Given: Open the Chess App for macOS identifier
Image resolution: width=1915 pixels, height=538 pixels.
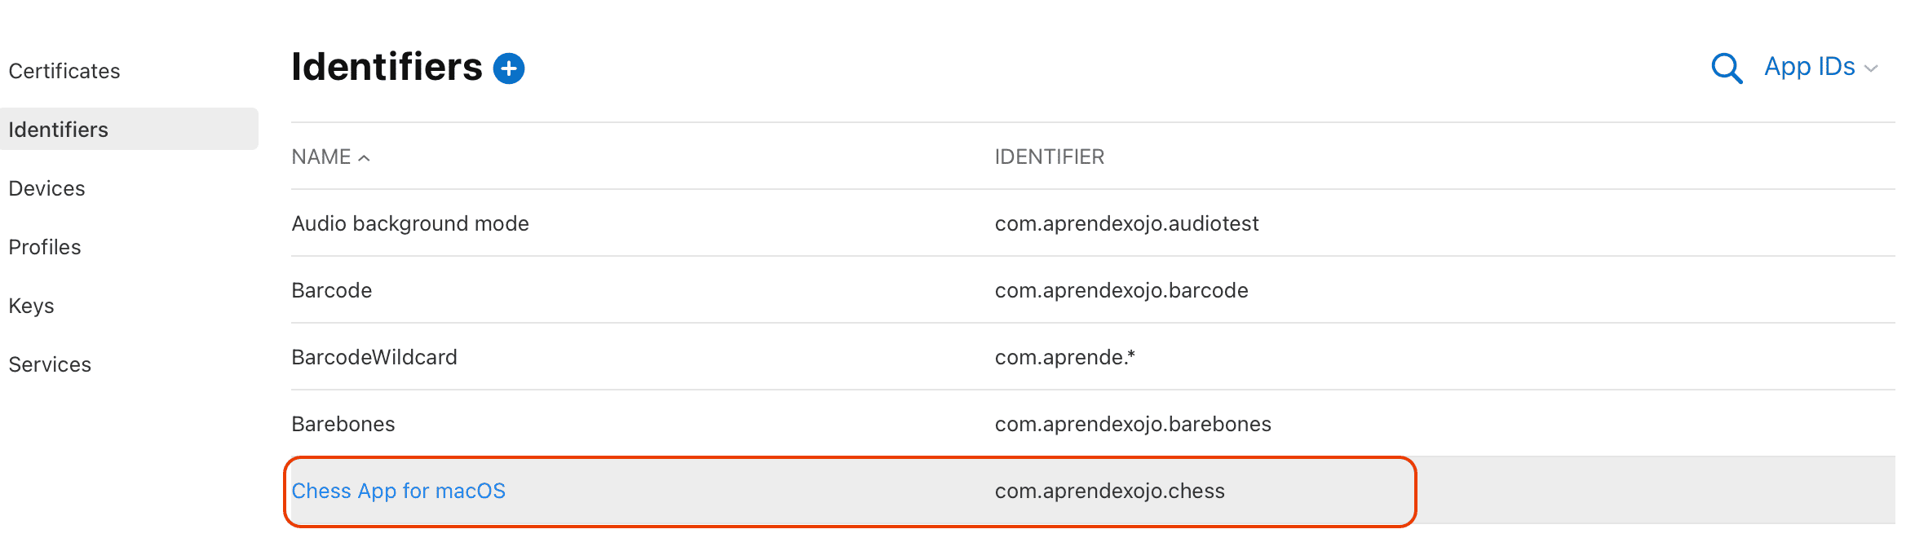Looking at the screenshot, I should (399, 491).
